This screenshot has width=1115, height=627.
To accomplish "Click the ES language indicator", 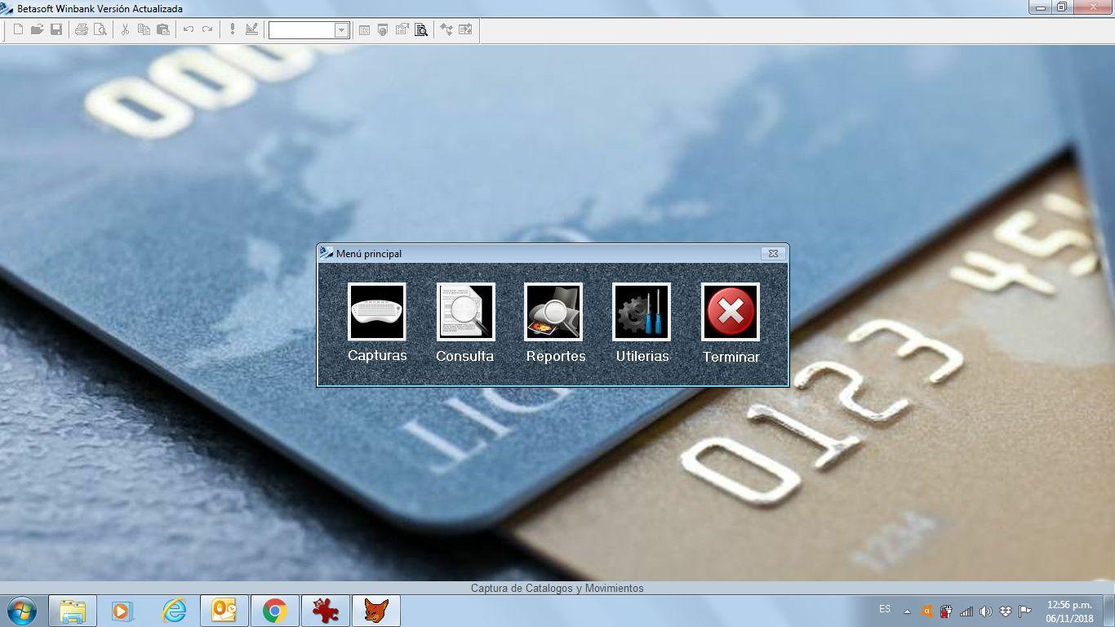I will point(885,609).
